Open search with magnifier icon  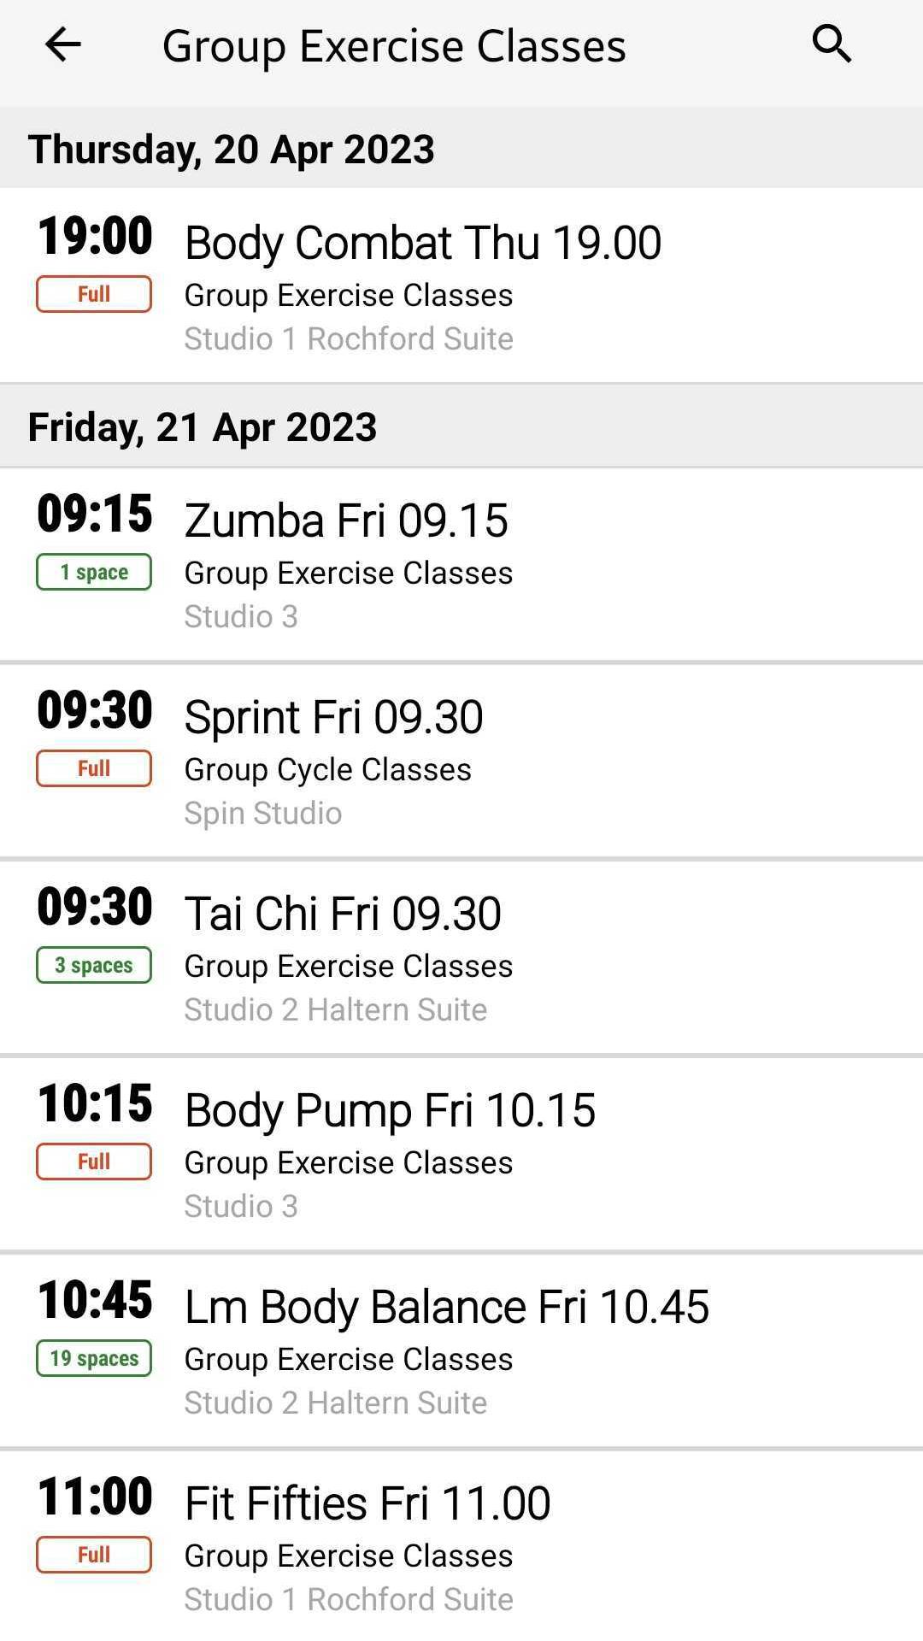point(832,44)
